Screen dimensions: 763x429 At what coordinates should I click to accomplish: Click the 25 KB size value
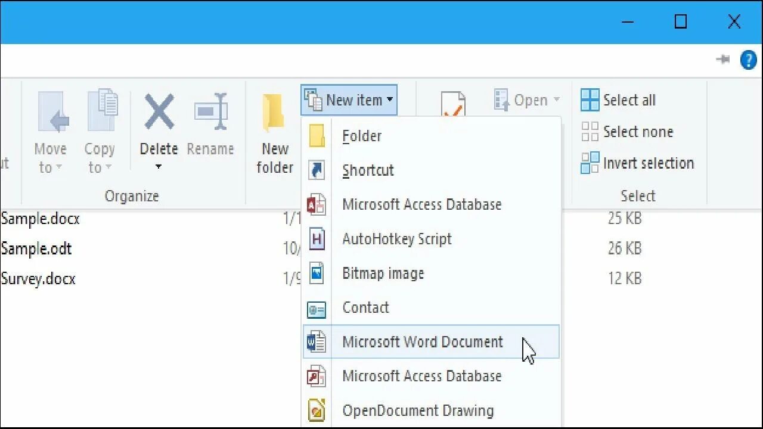625,219
